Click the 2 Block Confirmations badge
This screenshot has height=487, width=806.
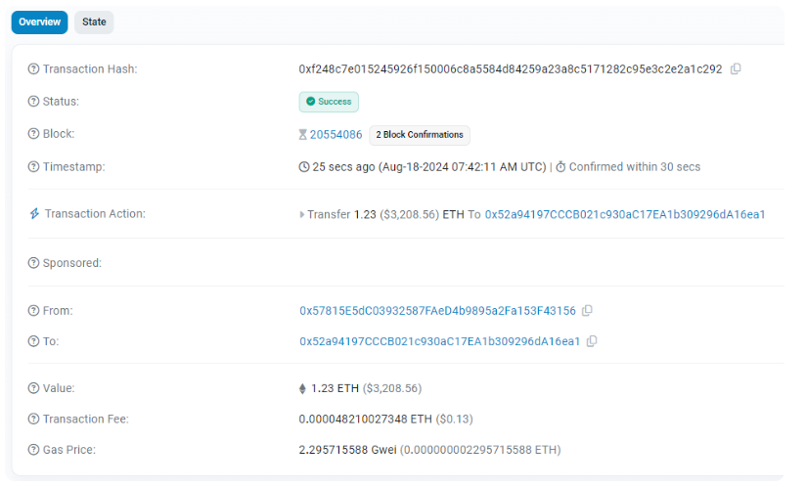[420, 135]
